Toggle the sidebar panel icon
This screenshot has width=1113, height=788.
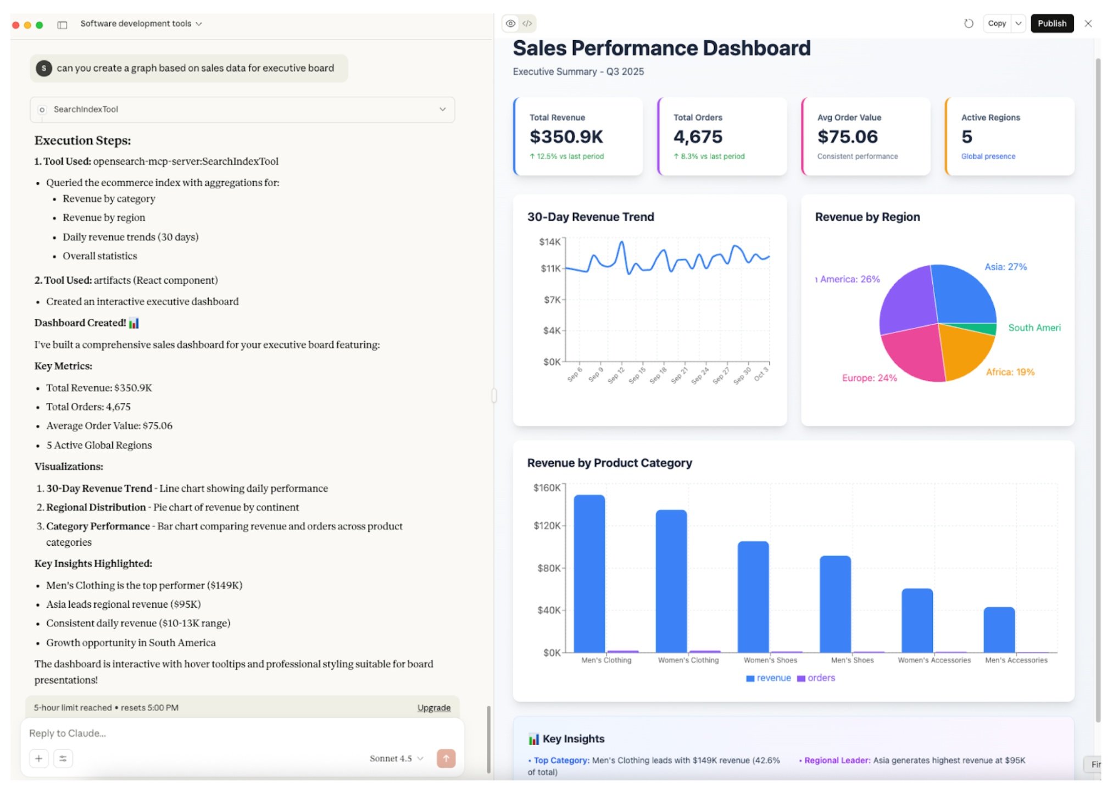point(62,25)
